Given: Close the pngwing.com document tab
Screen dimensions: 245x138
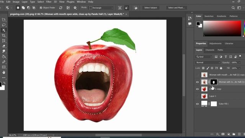Looking at the screenshot, I should pyautogui.click(x=126, y=14).
